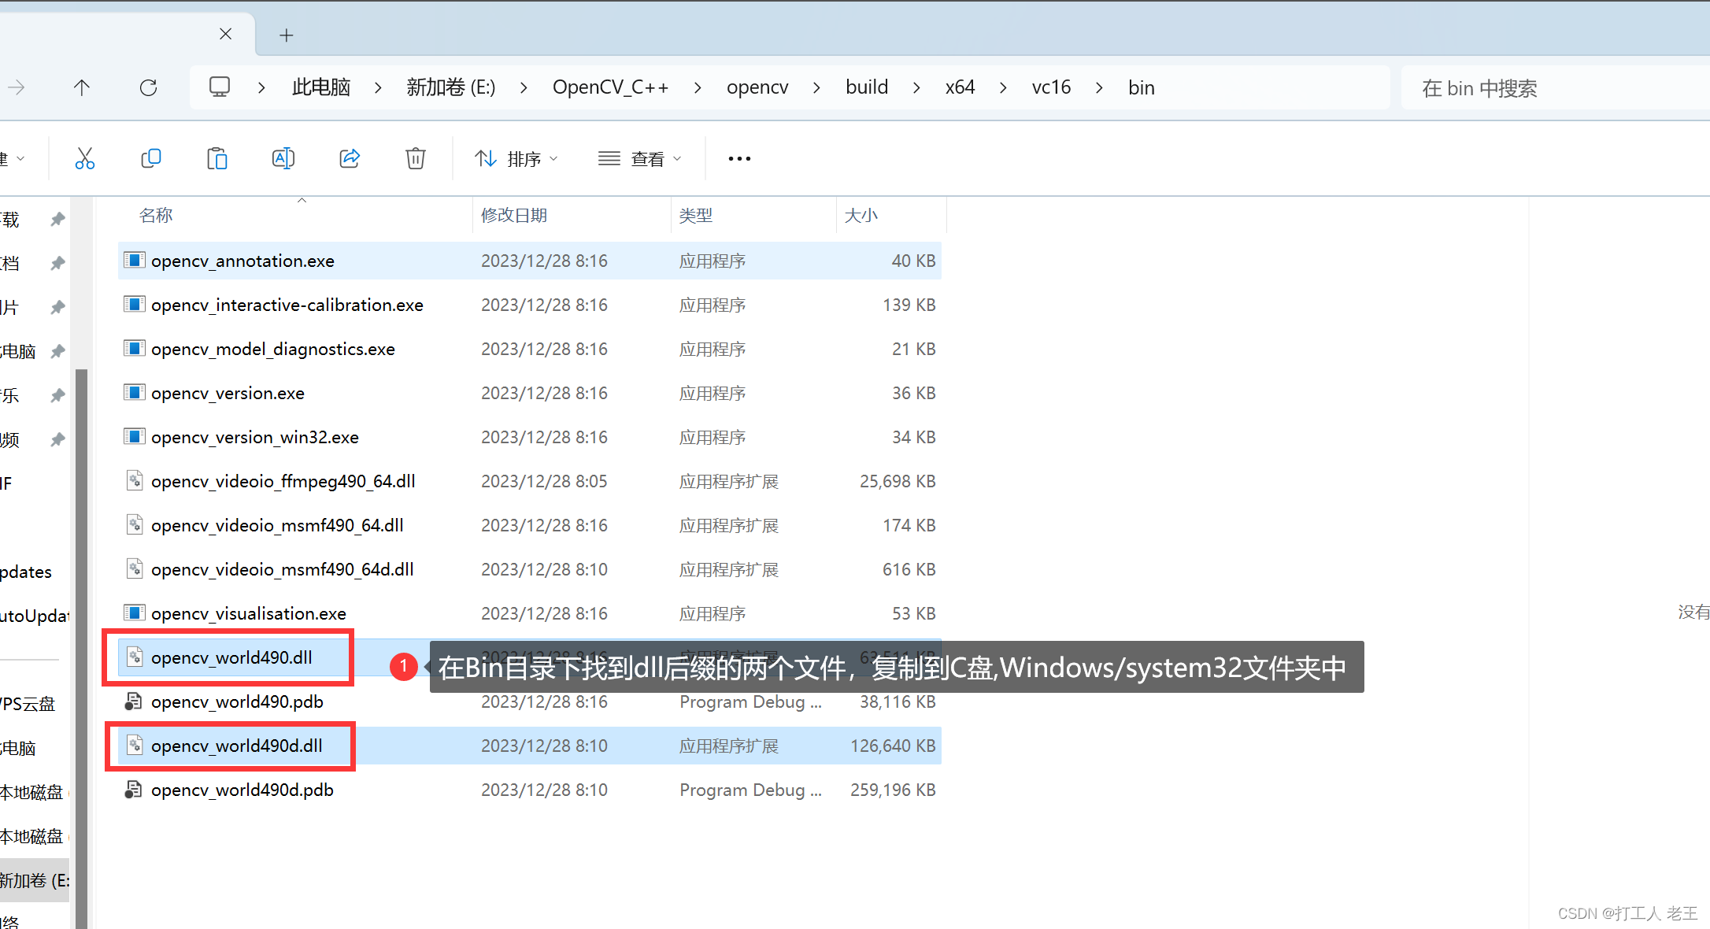Open the 查看 view dropdown

point(639,158)
